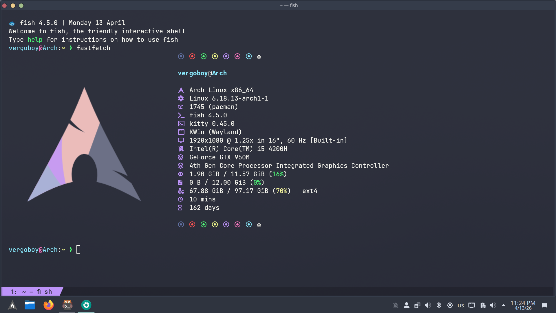The height and width of the screenshot is (313, 556).
Task: Select the '1: ~ — fish' terminal tab
Action: [x=32, y=292]
